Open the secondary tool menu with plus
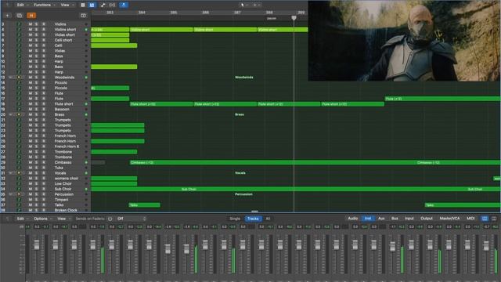Screen dimensions: 501x282 pyautogui.click(x=256, y=5)
